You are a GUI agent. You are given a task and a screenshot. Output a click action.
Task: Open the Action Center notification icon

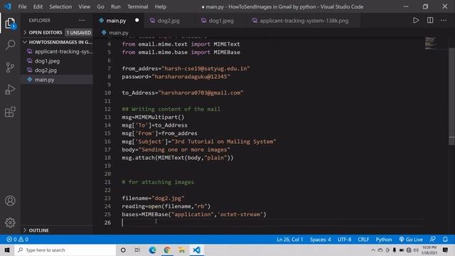tap(446, 250)
